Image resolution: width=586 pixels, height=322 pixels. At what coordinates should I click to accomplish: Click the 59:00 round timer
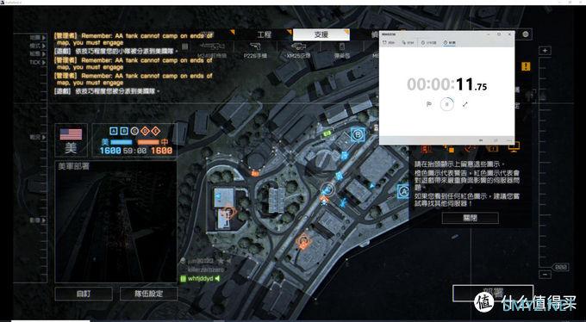[136, 151]
